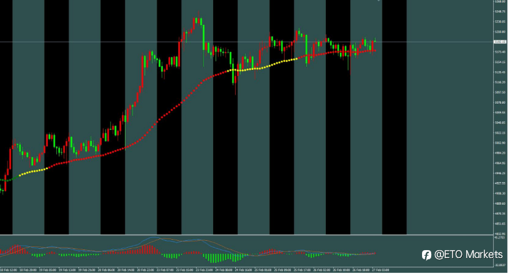Click the highlighted current price label 5192.15
This screenshot has width=509, height=274.
point(500,42)
